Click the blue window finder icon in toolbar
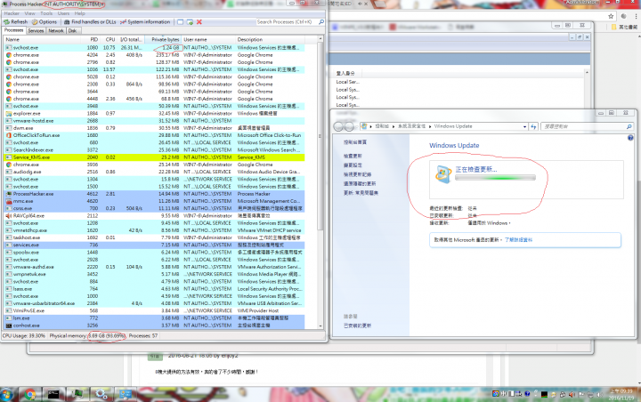Screen dimensions: 641x402 180,22
